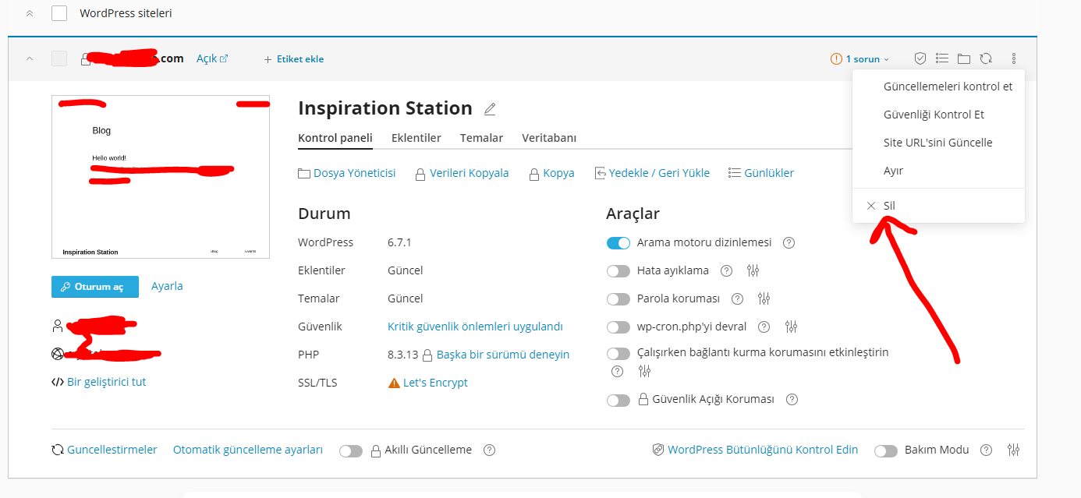
Task: Check the WordPress siteleri checkbox
Action: point(59,13)
